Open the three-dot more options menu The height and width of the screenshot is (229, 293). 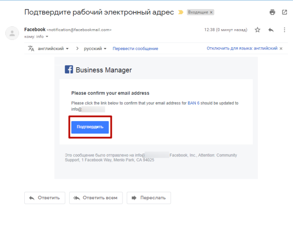click(x=284, y=30)
